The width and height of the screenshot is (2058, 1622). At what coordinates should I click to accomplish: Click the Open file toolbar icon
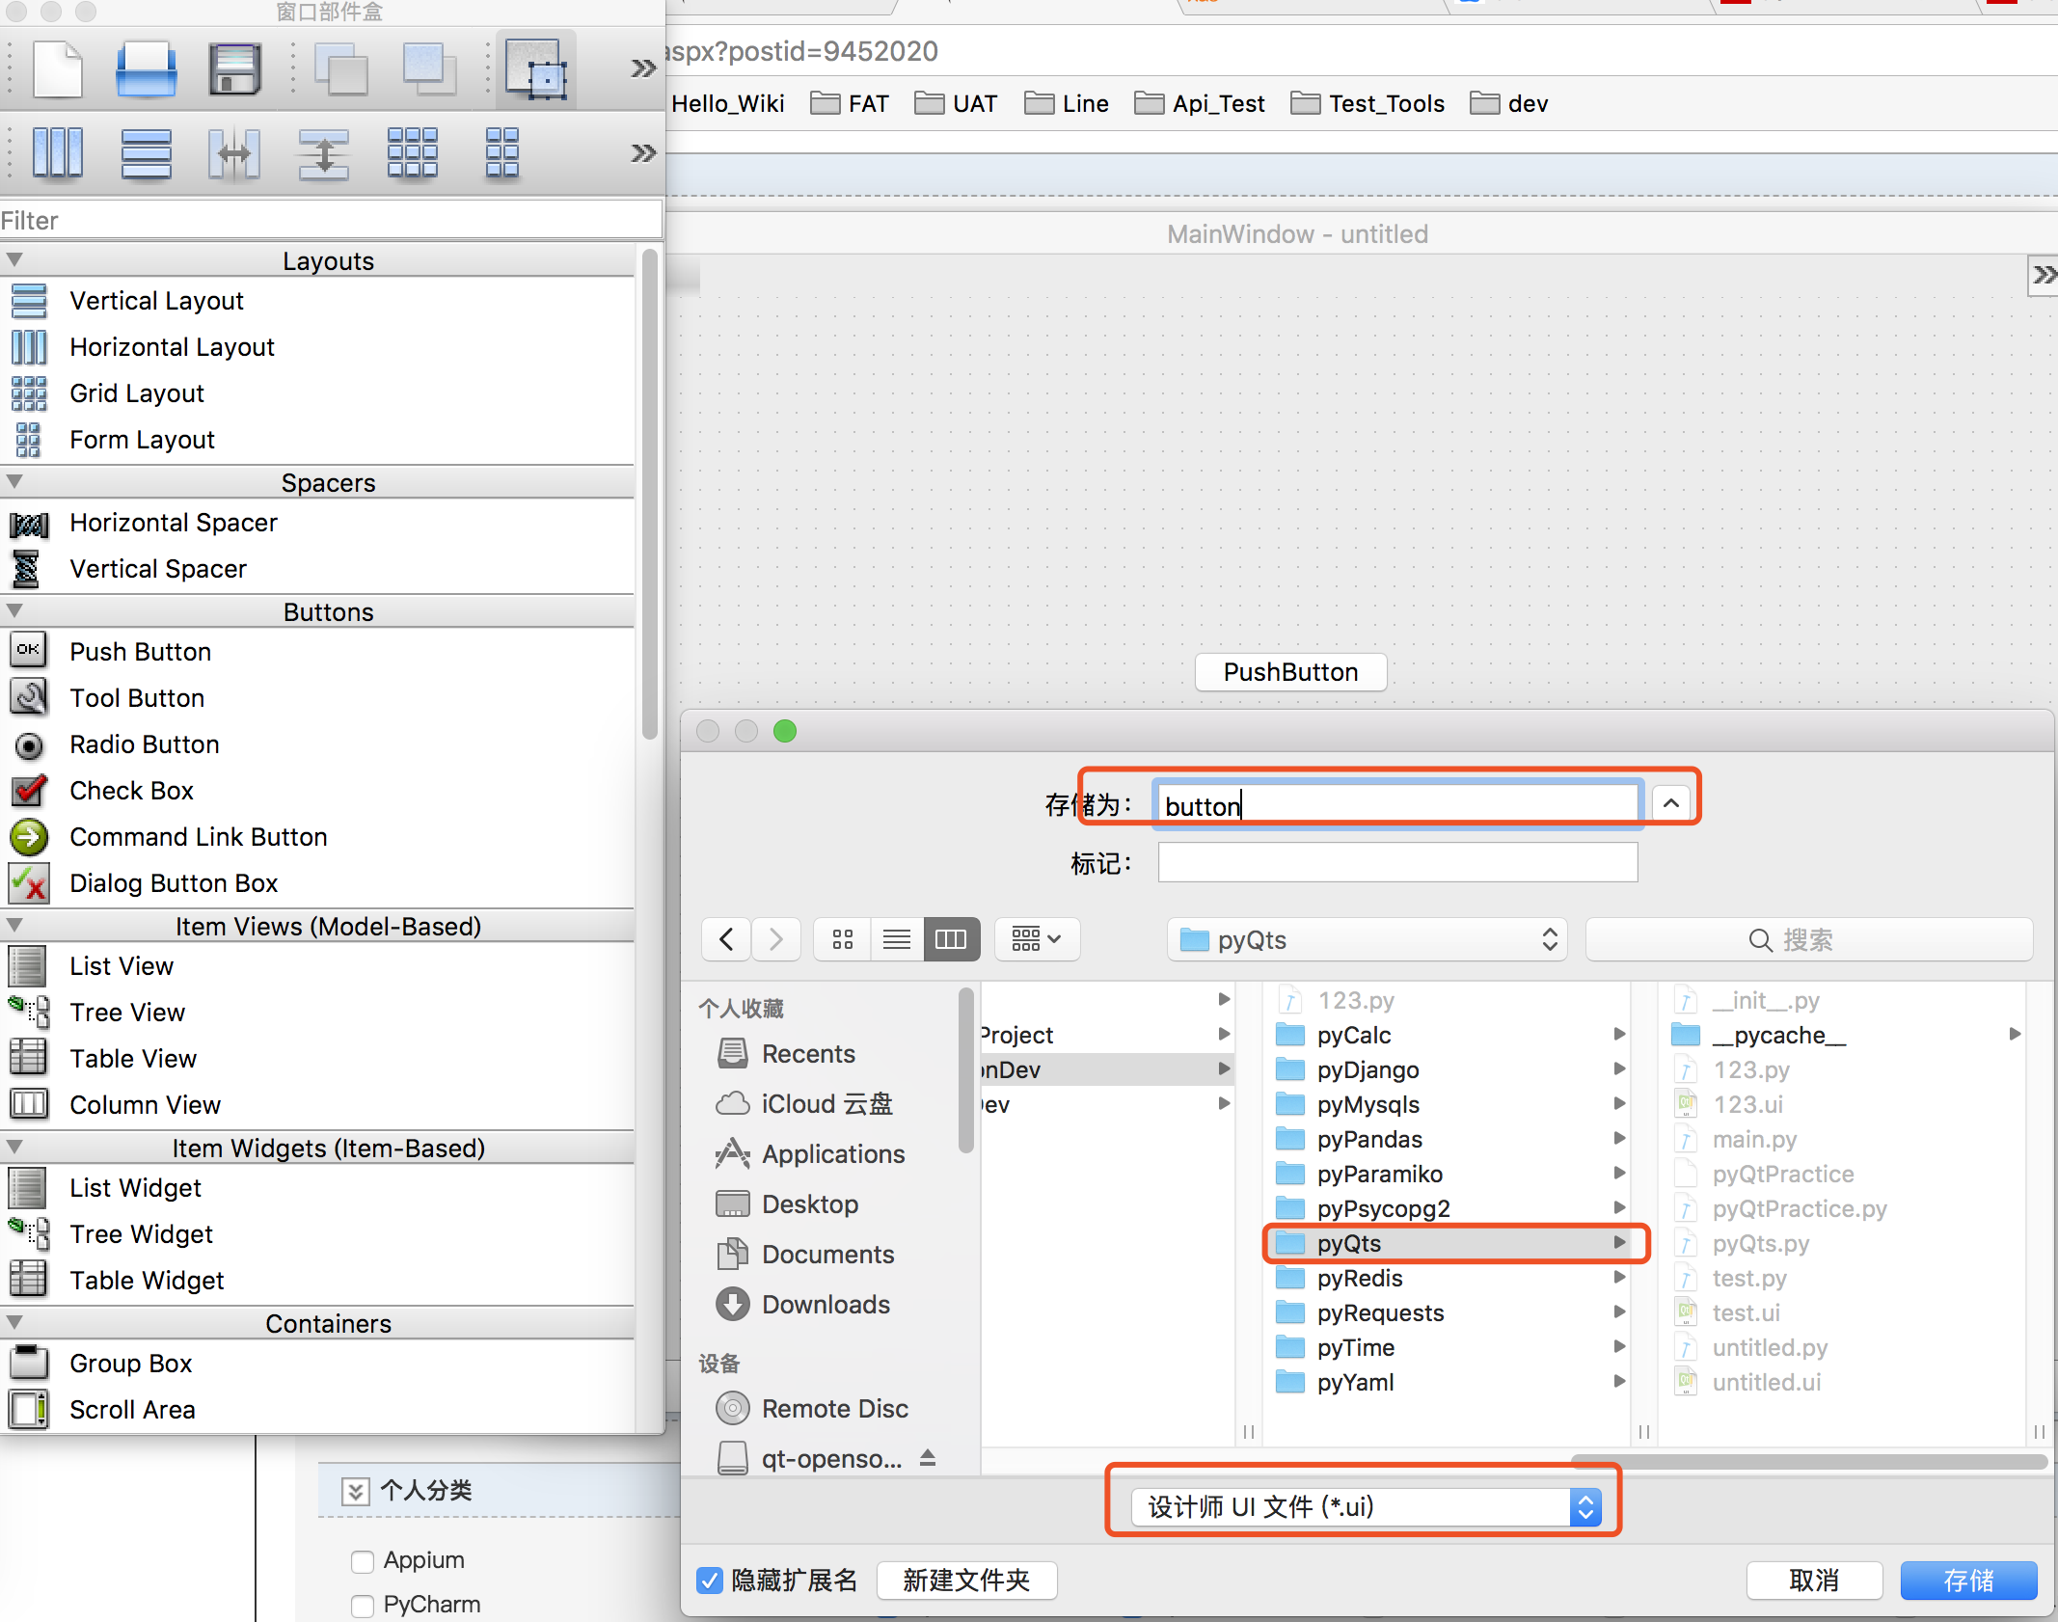click(146, 69)
